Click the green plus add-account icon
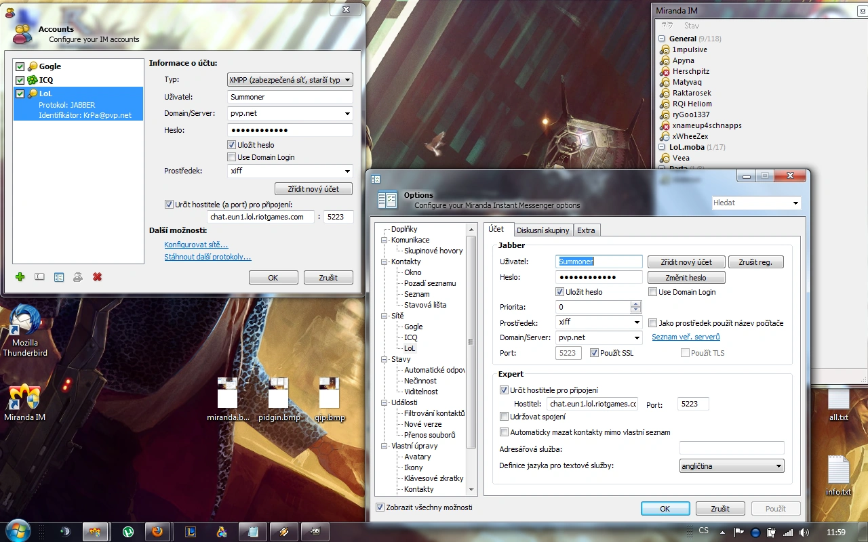Screen dimensions: 868x542 [x=20, y=277]
